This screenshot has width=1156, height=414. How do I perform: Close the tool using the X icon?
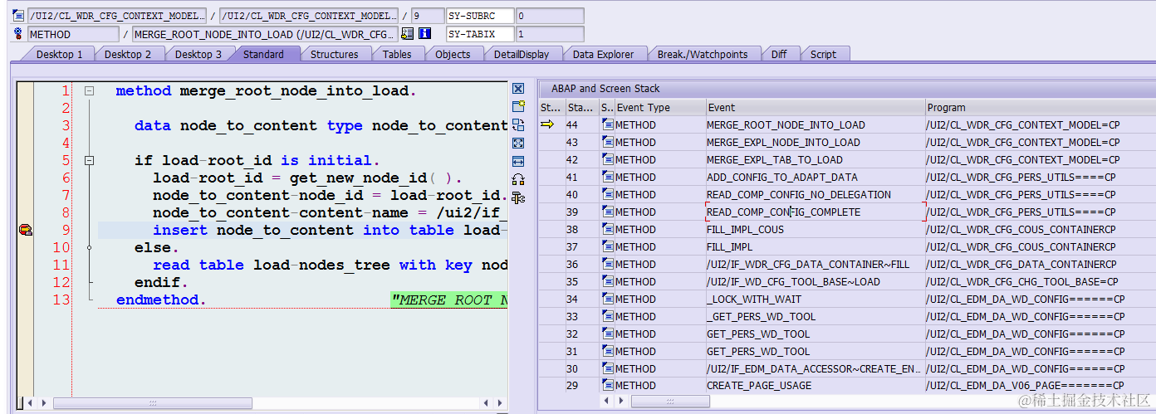[518, 89]
